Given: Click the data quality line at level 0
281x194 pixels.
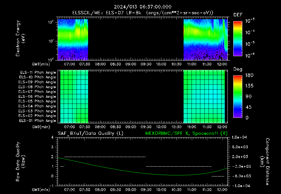Looking at the screenshot, I should (218, 176).
